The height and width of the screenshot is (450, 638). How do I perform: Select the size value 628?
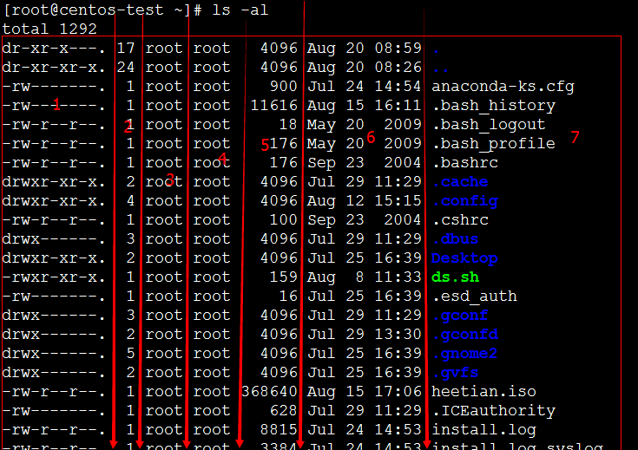click(284, 411)
